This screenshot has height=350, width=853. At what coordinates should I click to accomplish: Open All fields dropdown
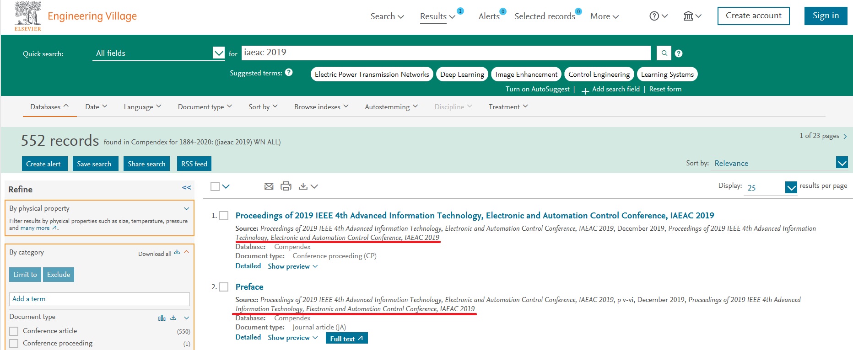[158, 53]
